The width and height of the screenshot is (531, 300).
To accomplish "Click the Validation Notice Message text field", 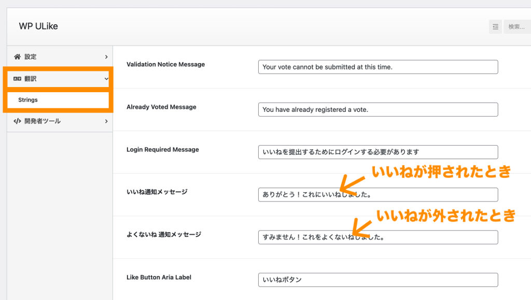I will (378, 67).
